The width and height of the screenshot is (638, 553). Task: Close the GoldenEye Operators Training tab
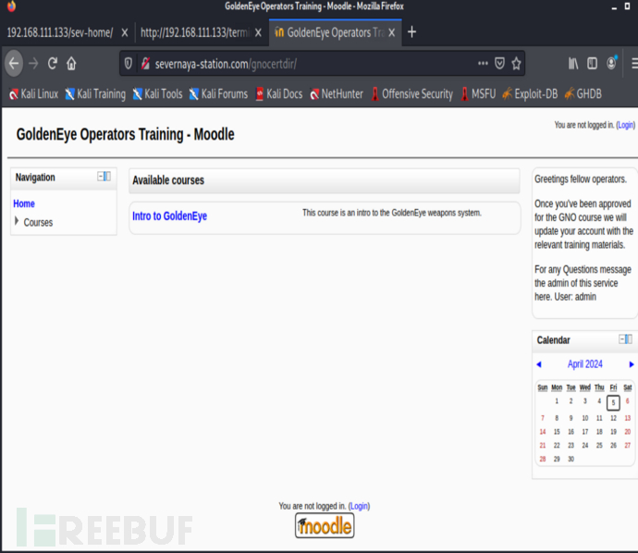(391, 32)
